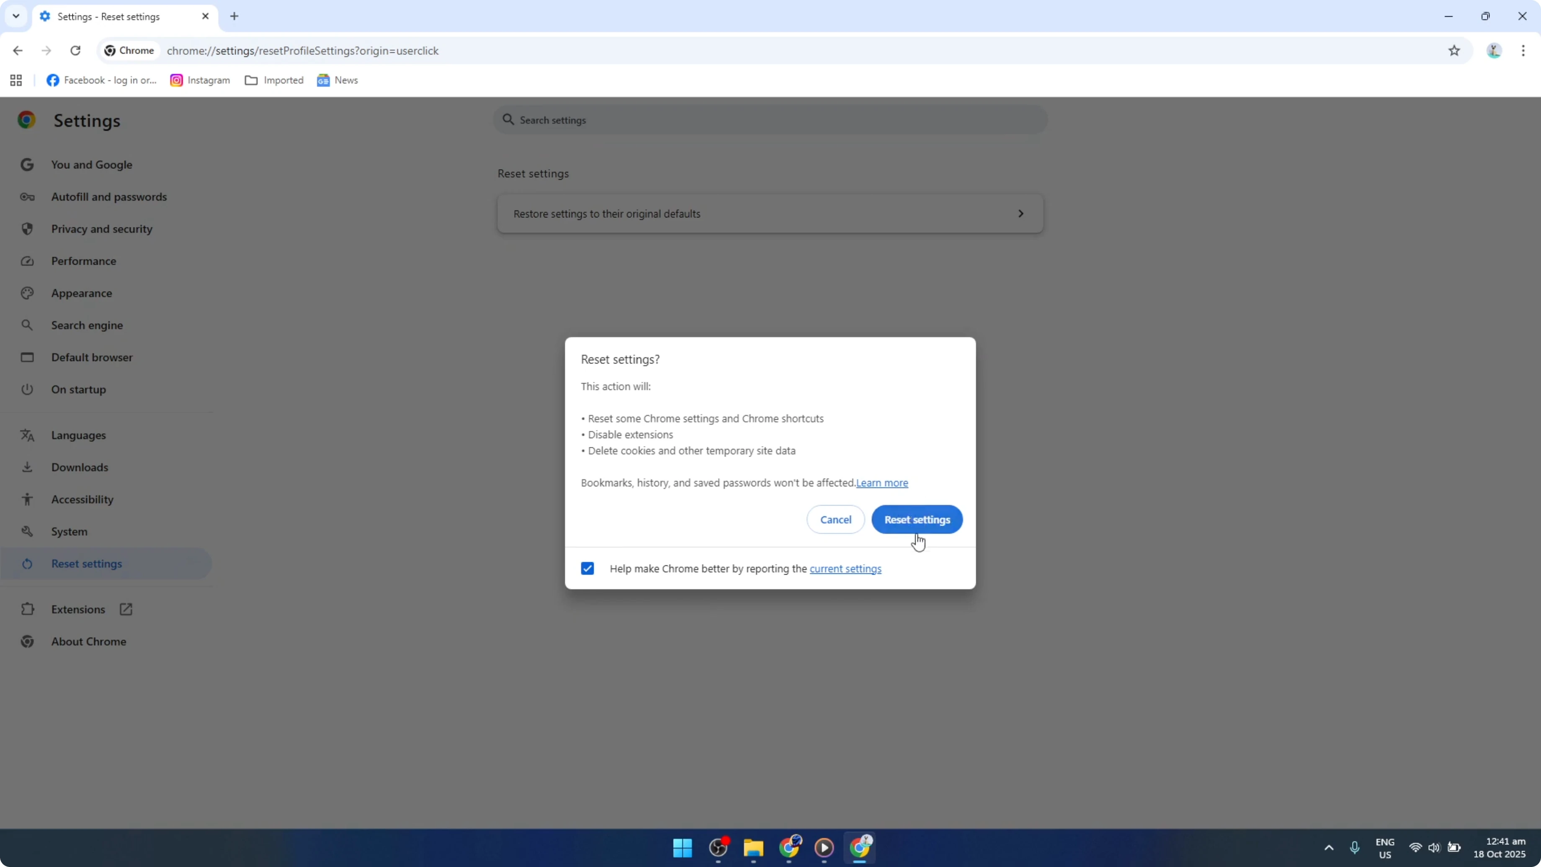Go back using the back arrow
The height and width of the screenshot is (867, 1541).
[x=18, y=50]
